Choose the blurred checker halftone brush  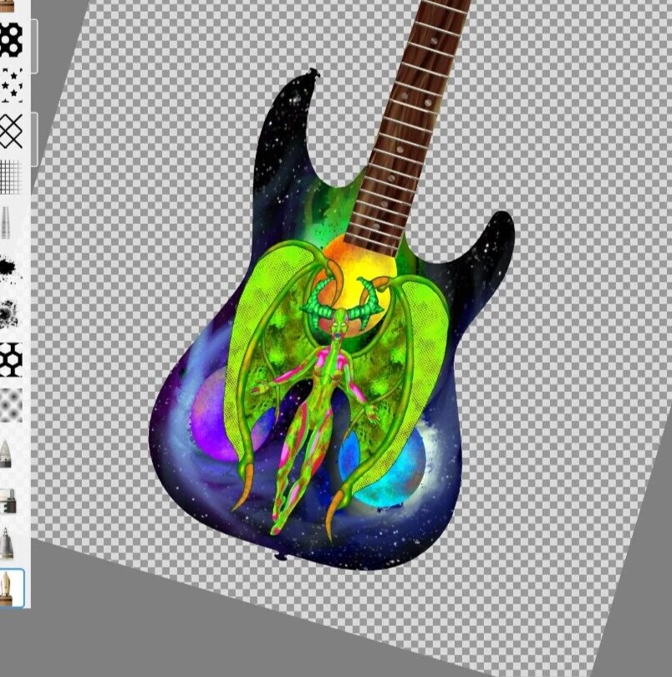(x=11, y=406)
